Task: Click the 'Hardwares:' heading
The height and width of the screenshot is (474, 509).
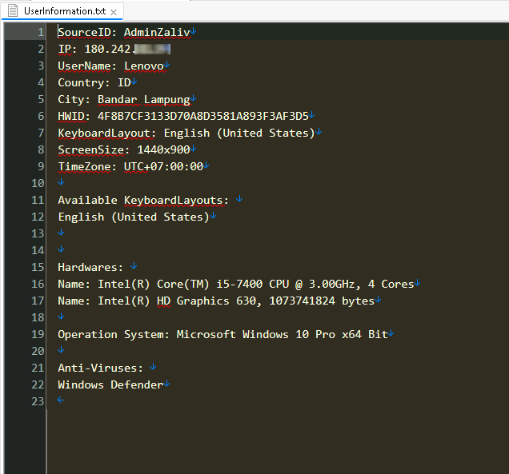Action: (90, 268)
